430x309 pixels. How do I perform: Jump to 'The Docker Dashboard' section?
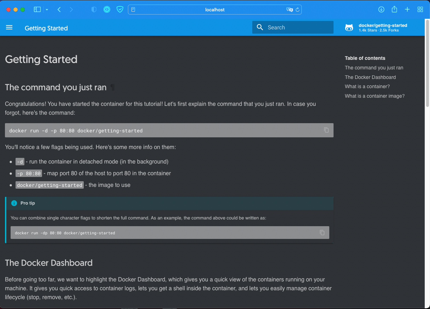point(370,77)
